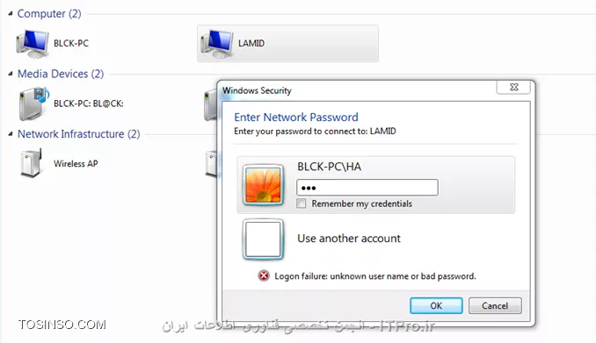Choose Use another account option
Screen dimensions: 596x343
[x=349, y=239]
